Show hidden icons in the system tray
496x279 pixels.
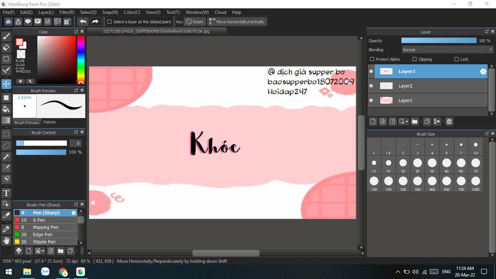(398, 272)
